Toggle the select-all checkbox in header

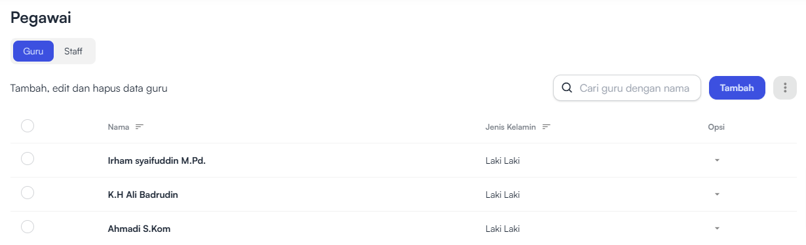tap(28, 126)
